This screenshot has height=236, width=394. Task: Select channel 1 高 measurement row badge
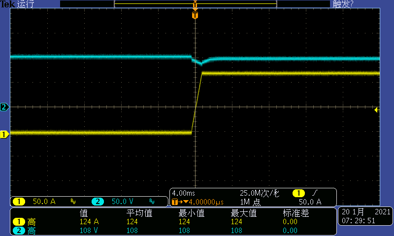(19, 222)
